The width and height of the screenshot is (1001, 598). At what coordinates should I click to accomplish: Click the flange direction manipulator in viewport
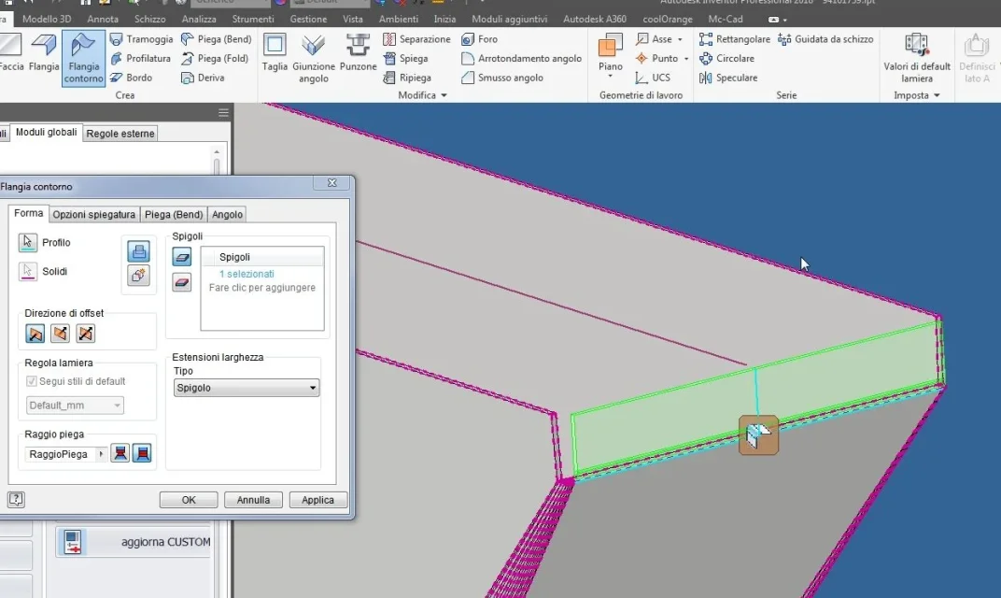758,435
